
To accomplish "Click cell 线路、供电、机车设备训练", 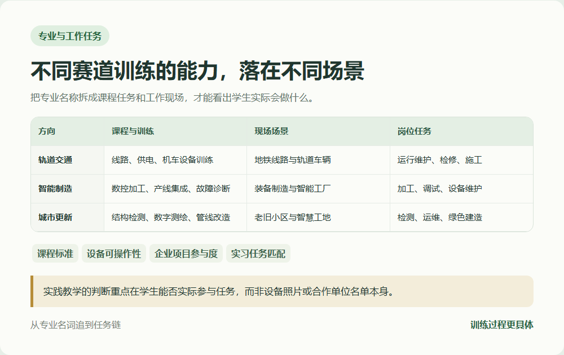I will point(175,160).
